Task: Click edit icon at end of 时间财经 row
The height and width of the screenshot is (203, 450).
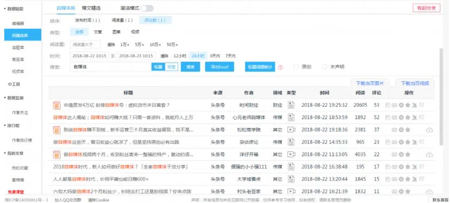Action: (421, 105)
